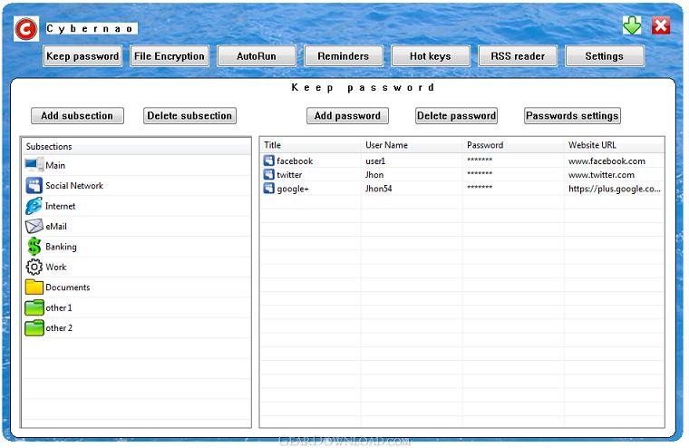Image resolution: width=689 pixels, height=448 pixels.
Task: Click the Social Network subsection icon
Action: [x=34, y=186]
